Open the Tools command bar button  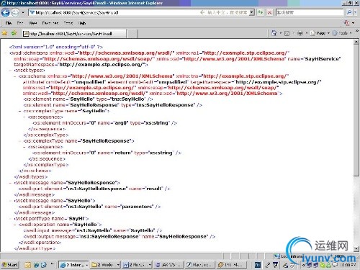coord(342,33)
